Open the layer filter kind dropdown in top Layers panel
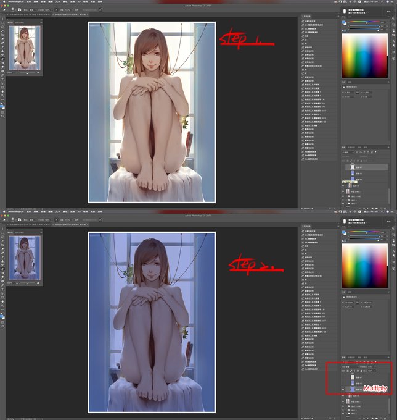The height and width of the screenshot is (420, 397). tap(348, 152)
